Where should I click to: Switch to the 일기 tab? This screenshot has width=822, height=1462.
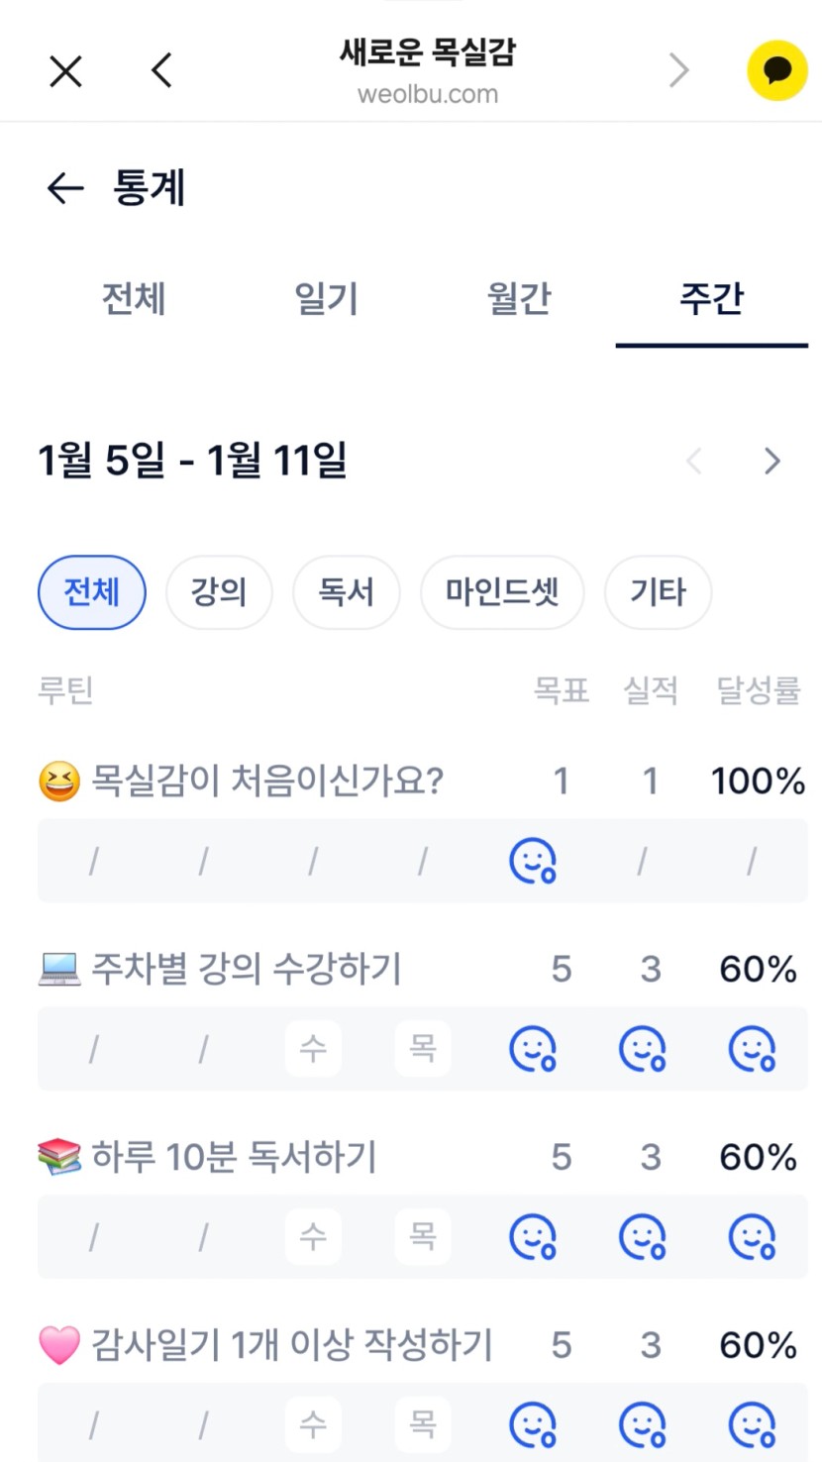[326, 299]
